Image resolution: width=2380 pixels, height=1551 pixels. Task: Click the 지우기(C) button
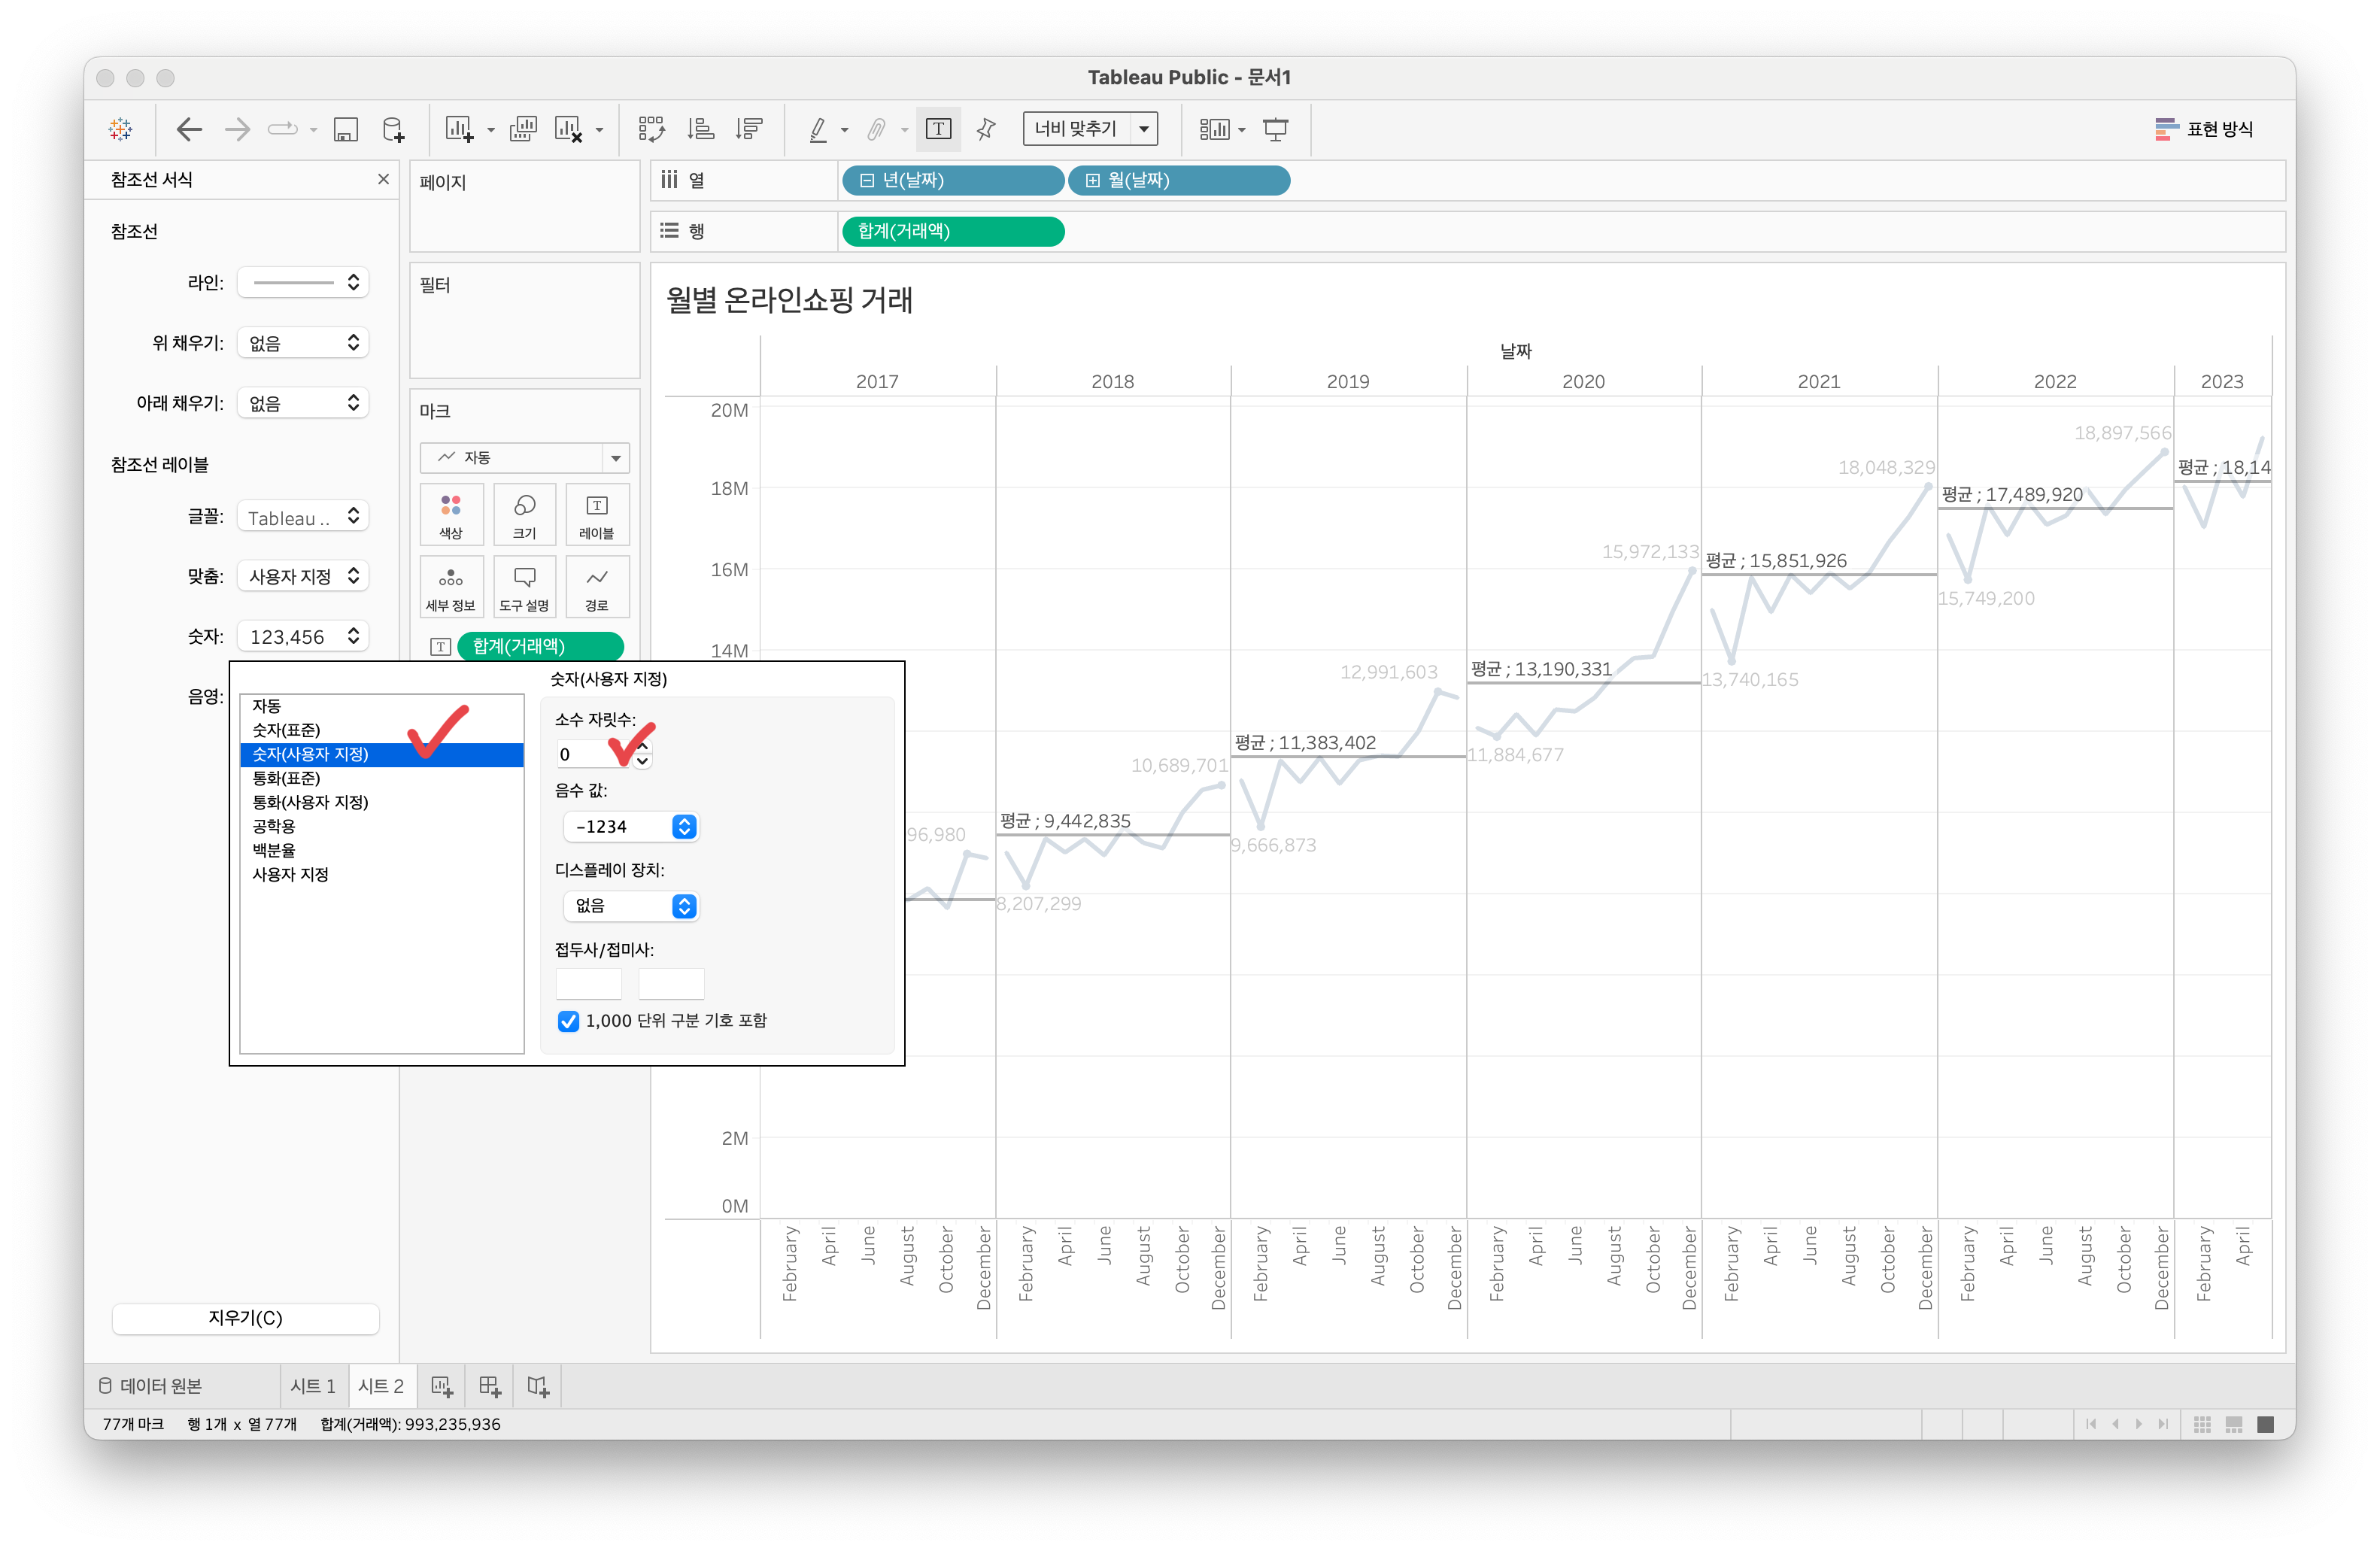(245, 1318)
